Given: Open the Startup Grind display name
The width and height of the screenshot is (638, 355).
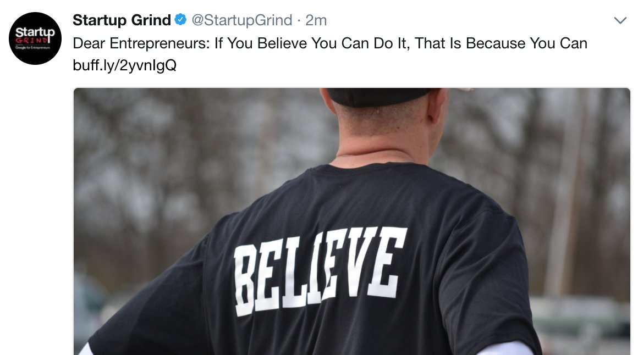Looking at the screenshot, I should 122,20.
